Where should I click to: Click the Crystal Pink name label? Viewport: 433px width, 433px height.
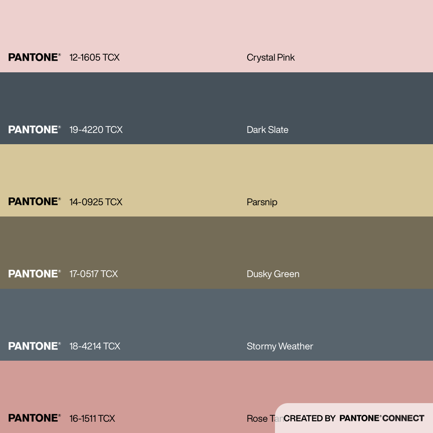pos(271,57)
